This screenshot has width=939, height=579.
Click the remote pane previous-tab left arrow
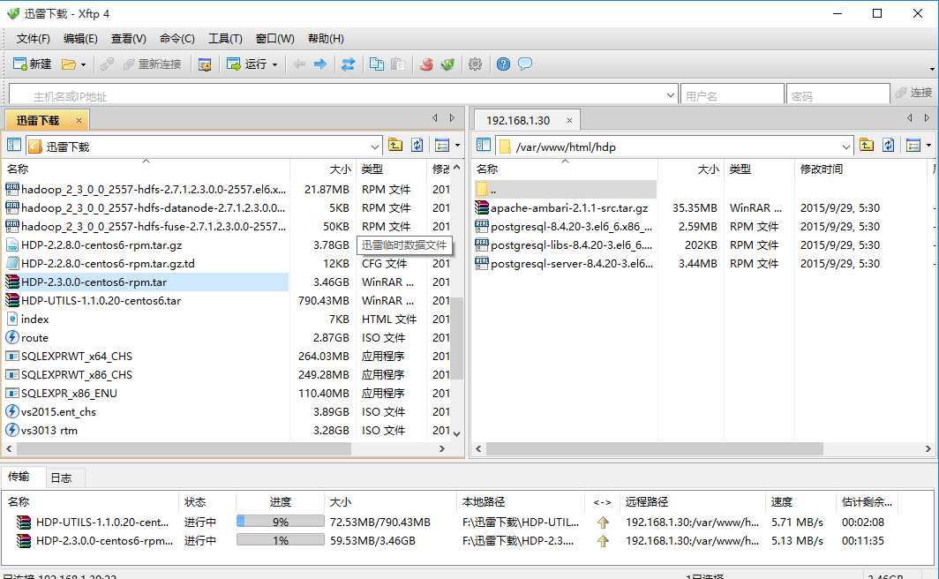coord(910,118)
